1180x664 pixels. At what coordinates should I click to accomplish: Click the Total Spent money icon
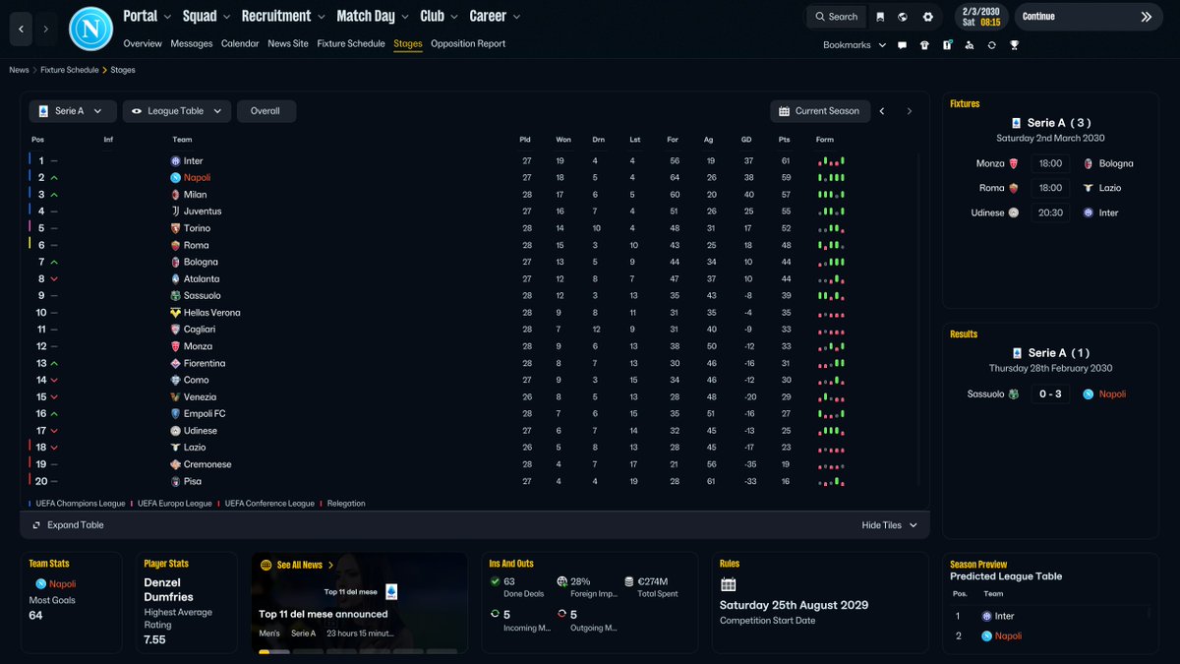coord(629,581)
